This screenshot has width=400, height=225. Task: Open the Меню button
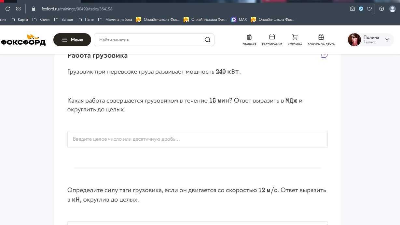click(72, 40)
